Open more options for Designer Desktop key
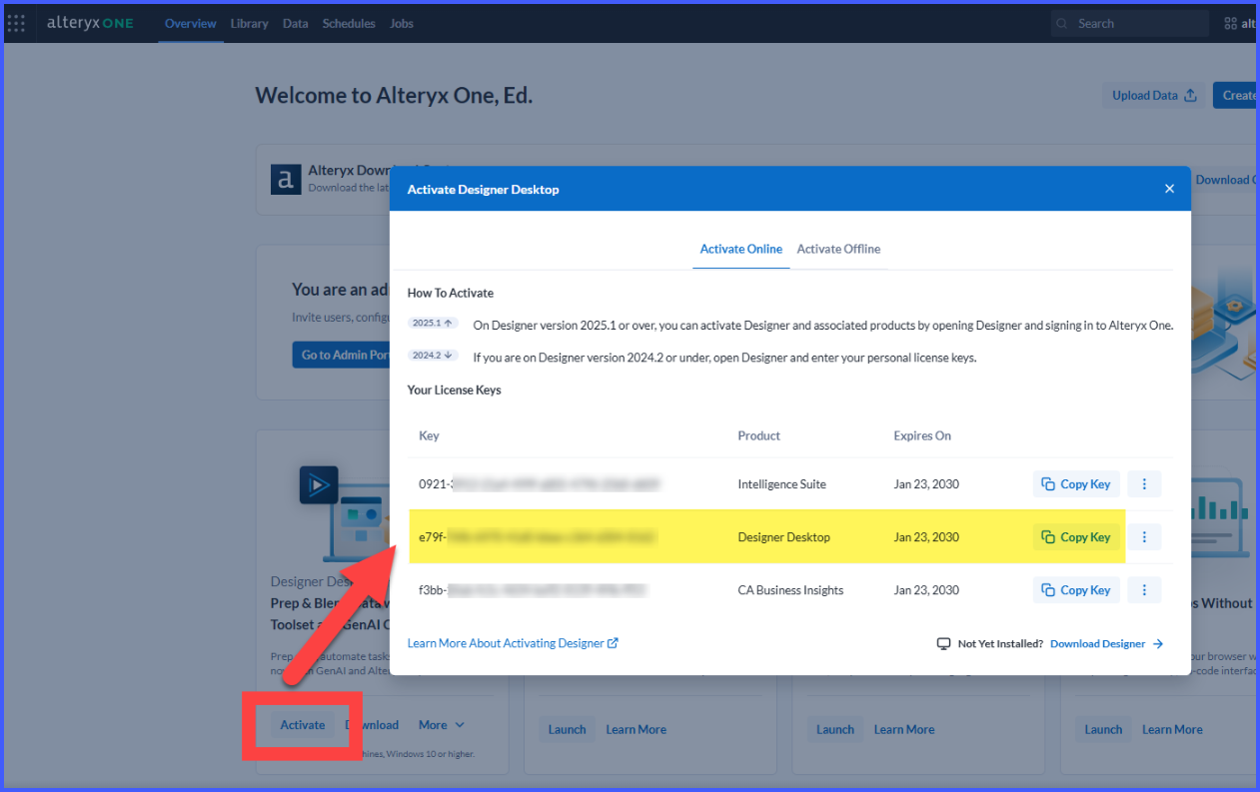 [x=1144, y=536]
